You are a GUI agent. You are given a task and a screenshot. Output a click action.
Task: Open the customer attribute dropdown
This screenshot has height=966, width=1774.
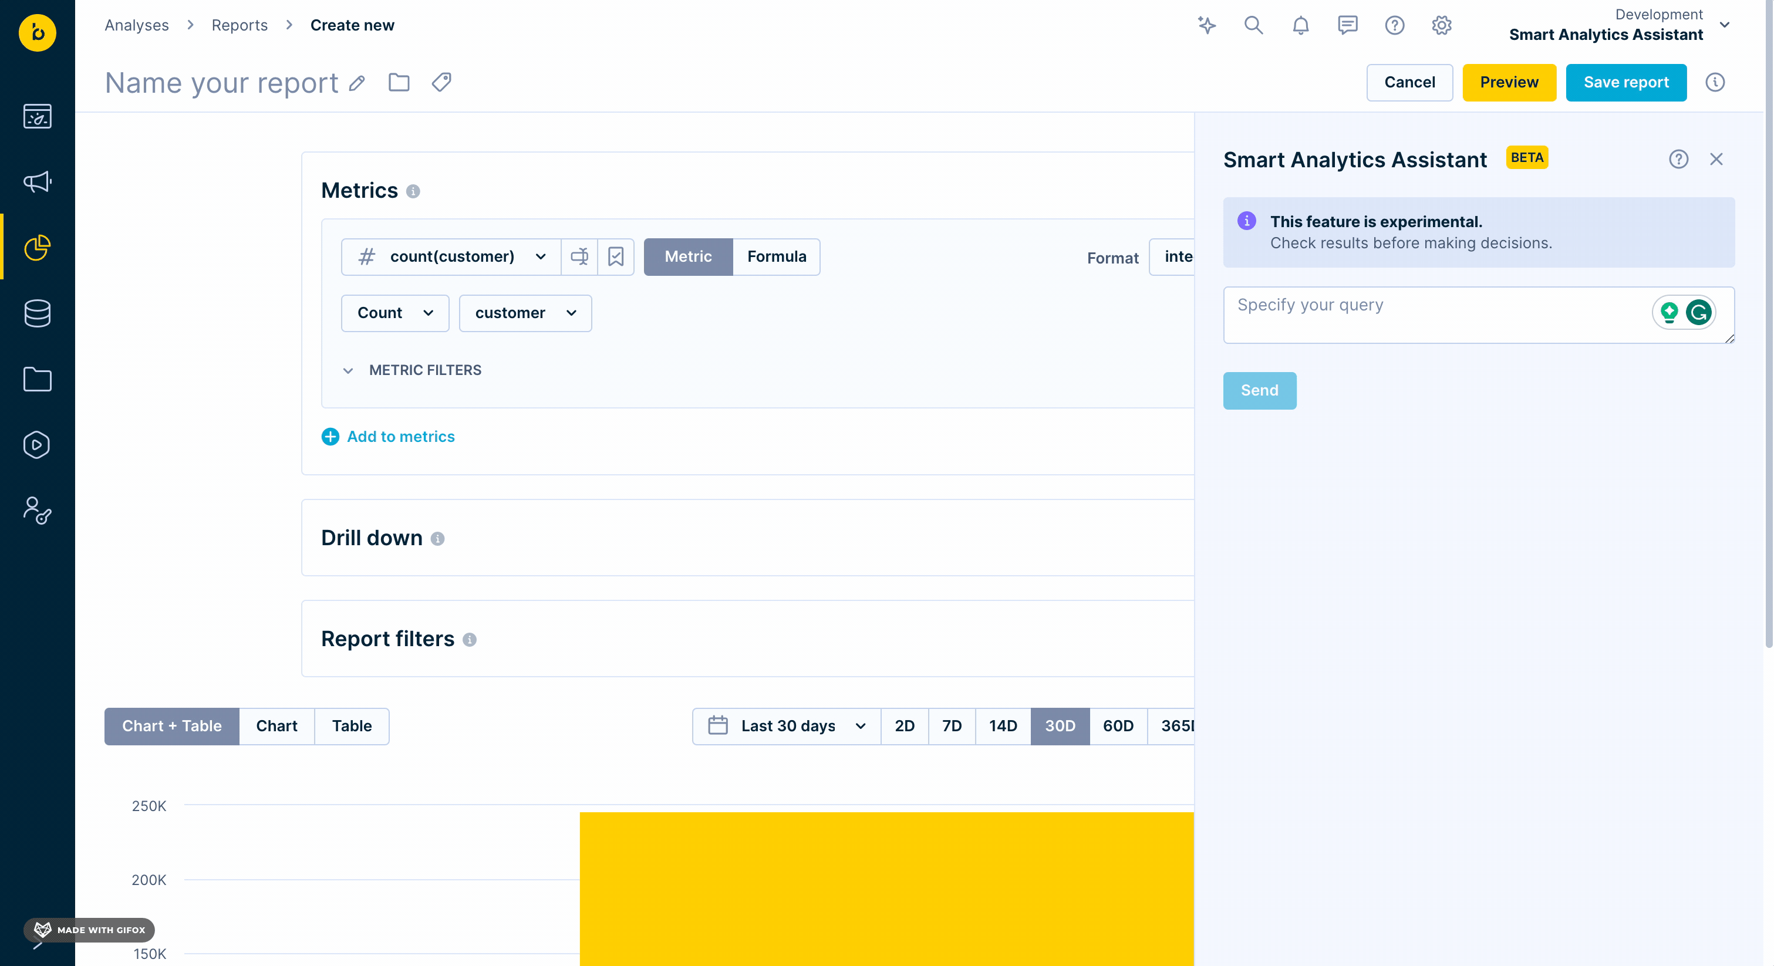tap(525, 313)
